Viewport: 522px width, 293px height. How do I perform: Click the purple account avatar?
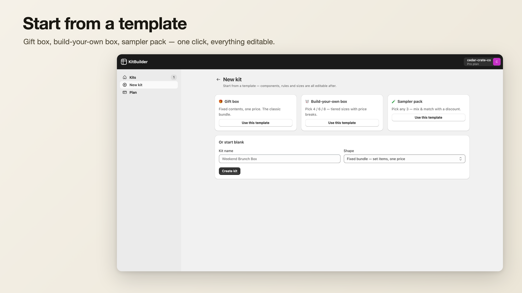497,62
